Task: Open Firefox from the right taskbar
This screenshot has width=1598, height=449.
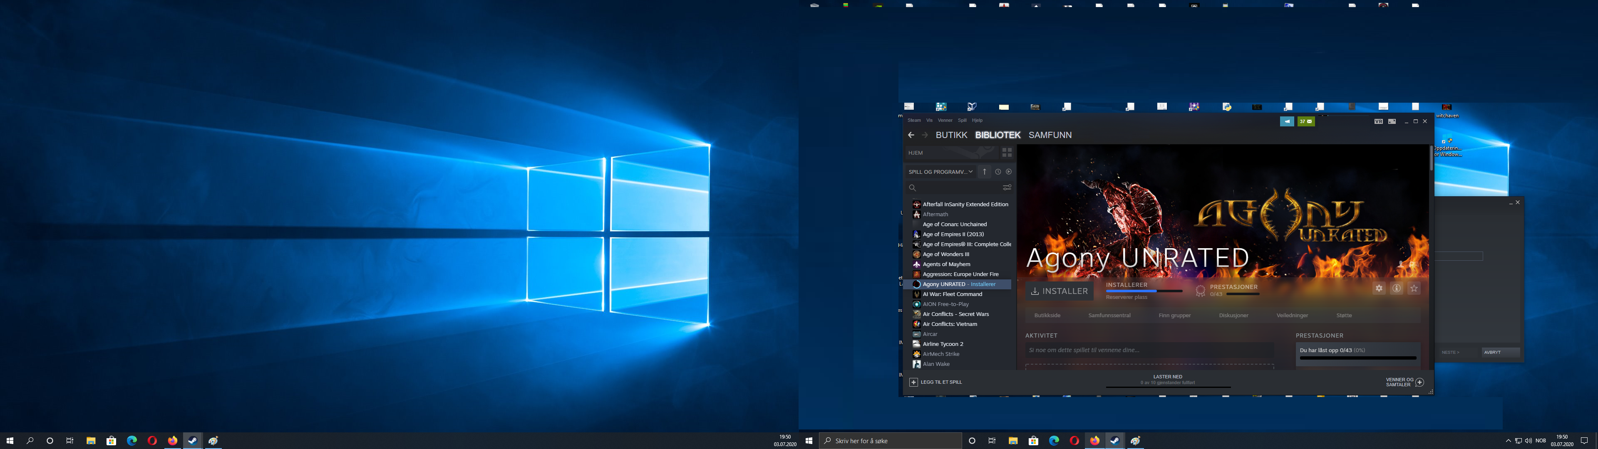Action: (1095, 440)
